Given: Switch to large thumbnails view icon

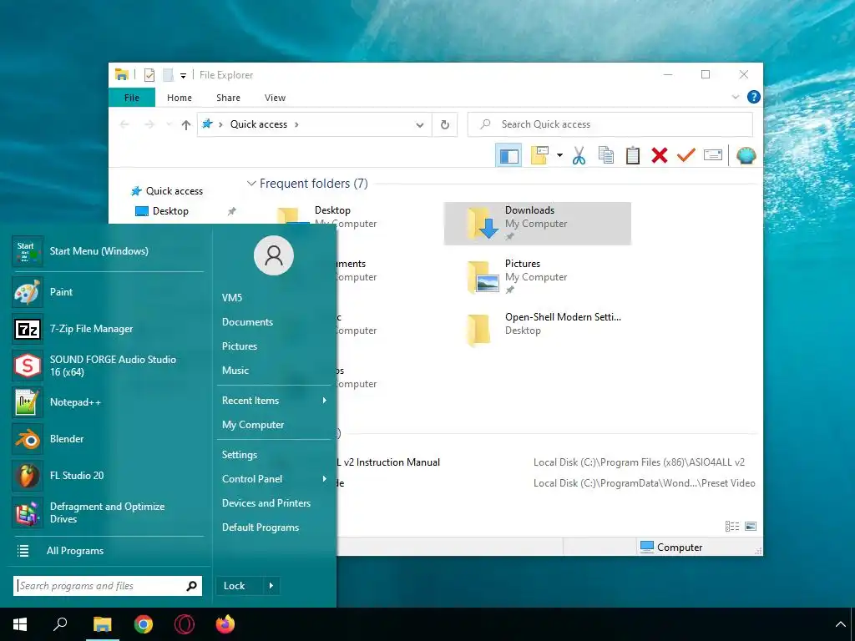Looking at the screenshot, I should (x=751, y=527).
